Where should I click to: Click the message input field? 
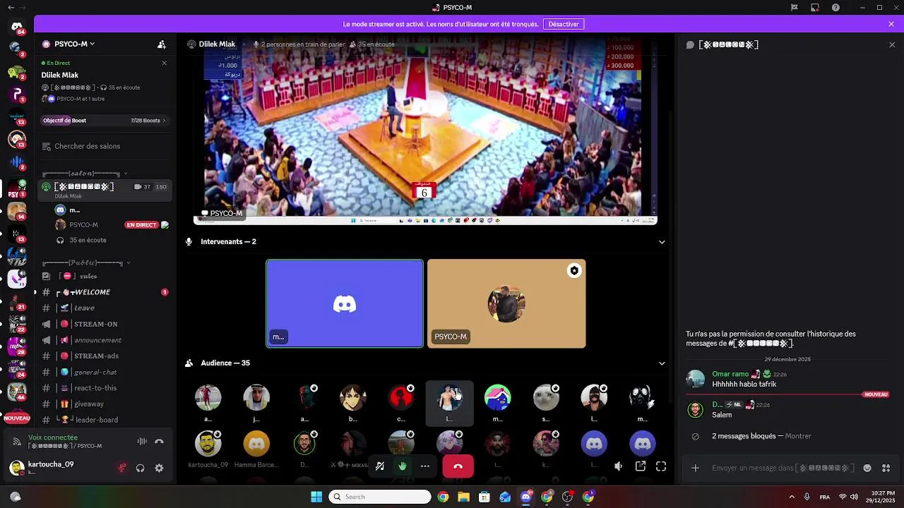tap(782, 468)
